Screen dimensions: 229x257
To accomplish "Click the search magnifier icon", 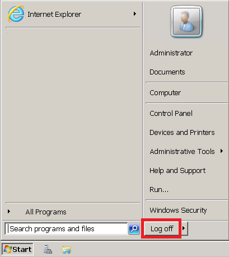I will click(x=134, y=228).
